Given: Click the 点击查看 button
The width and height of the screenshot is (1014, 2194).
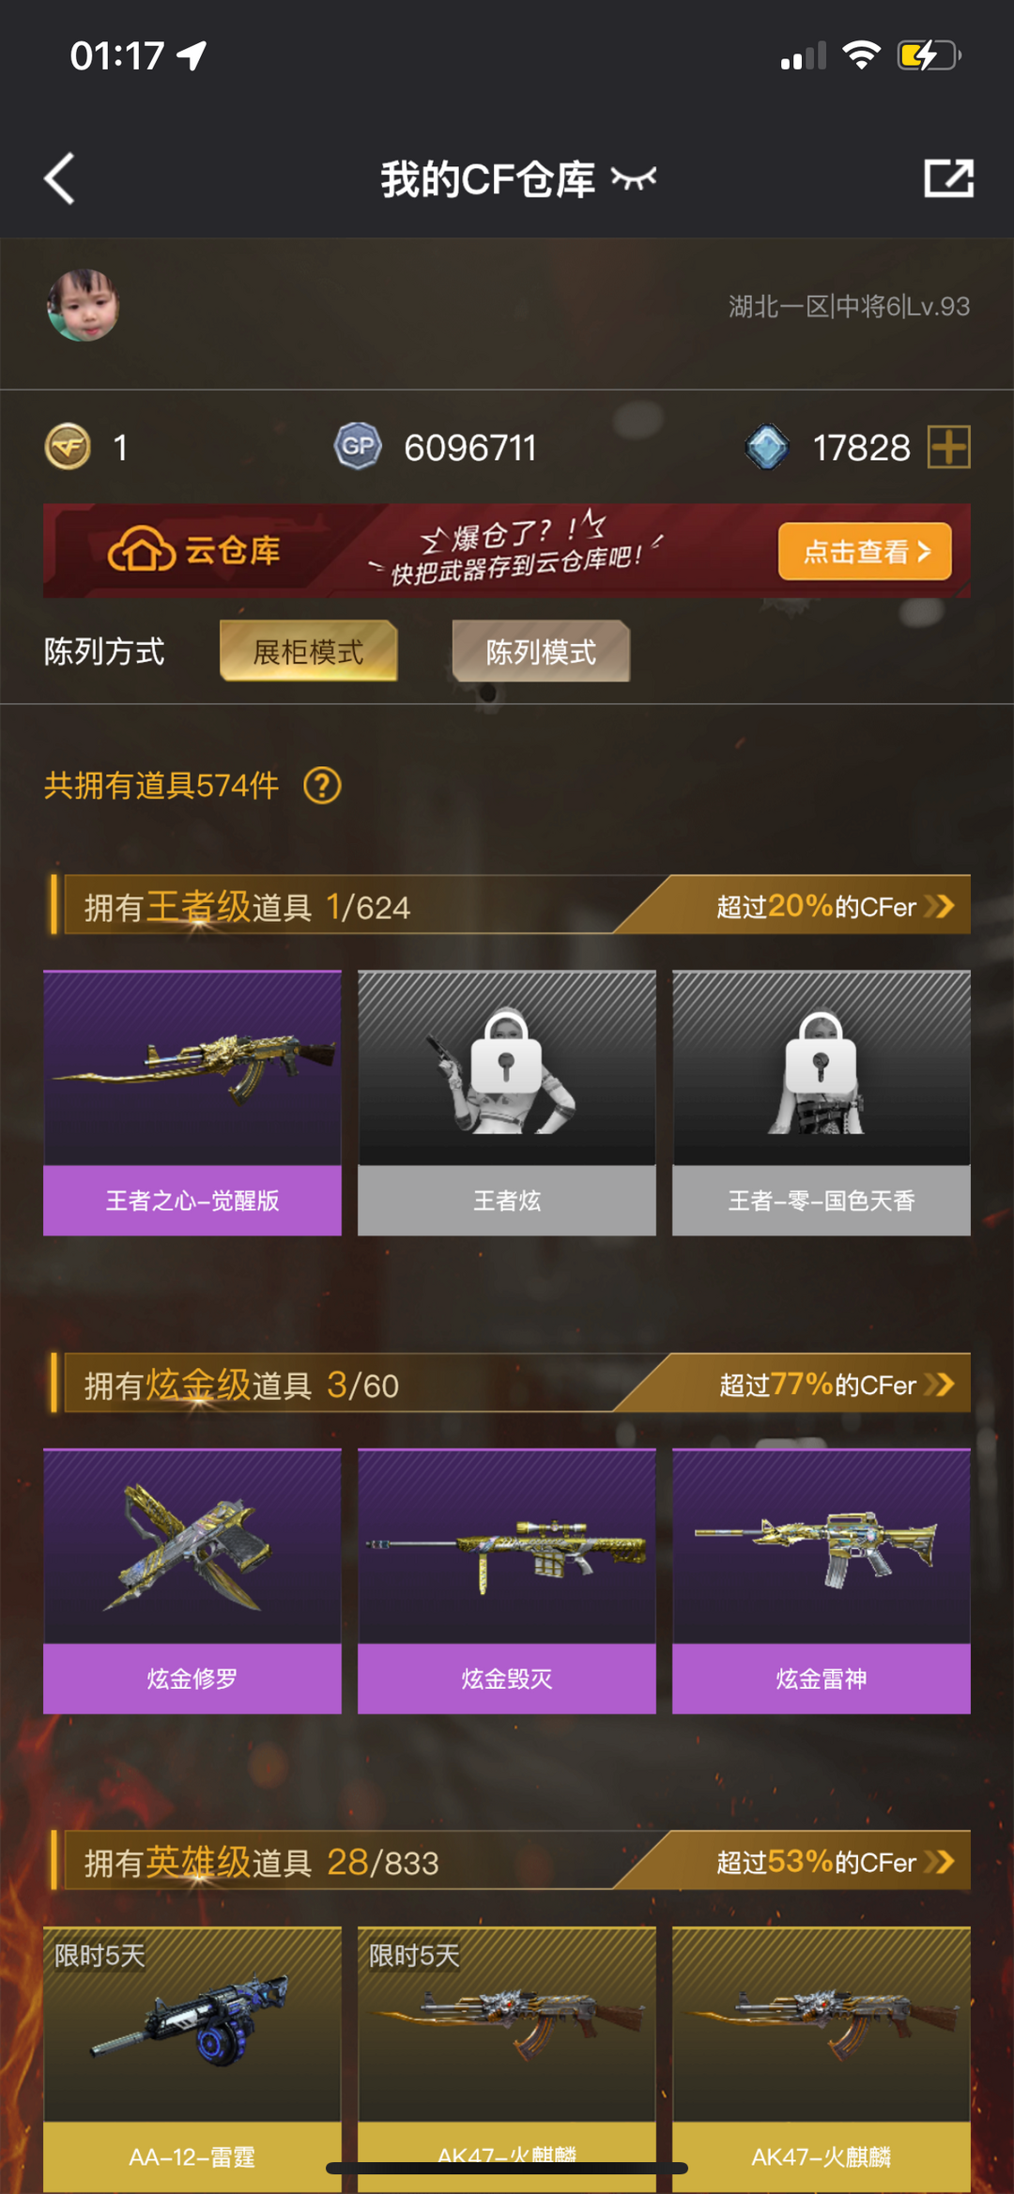Looking at the screenshot, I should click(x=865, y=551).
